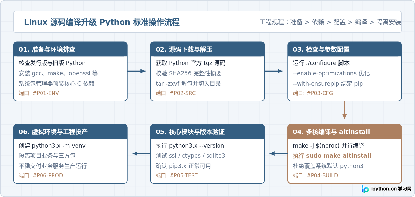The width and height of the screenshot is (415, 197).
Task: Click the port label '#P03-CFG'
Action: click(320, 93)
